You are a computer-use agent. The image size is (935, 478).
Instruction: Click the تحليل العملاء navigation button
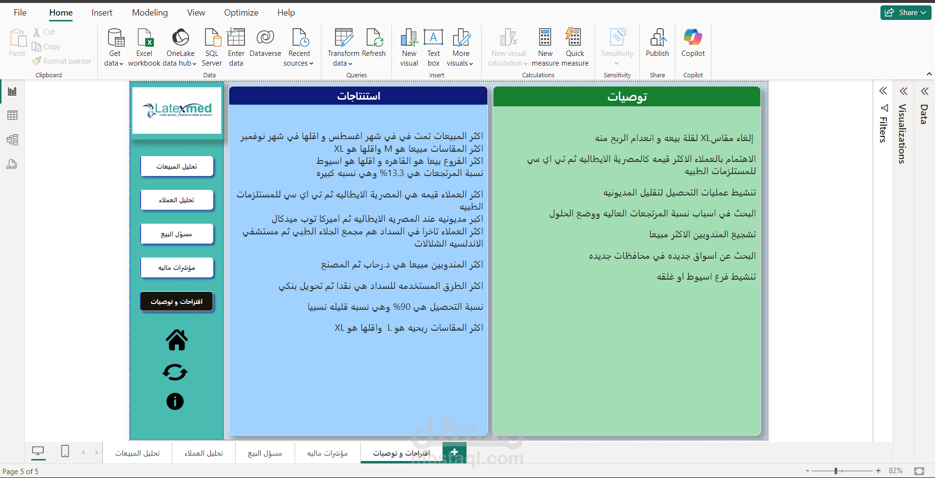click(x=177, y=200)
